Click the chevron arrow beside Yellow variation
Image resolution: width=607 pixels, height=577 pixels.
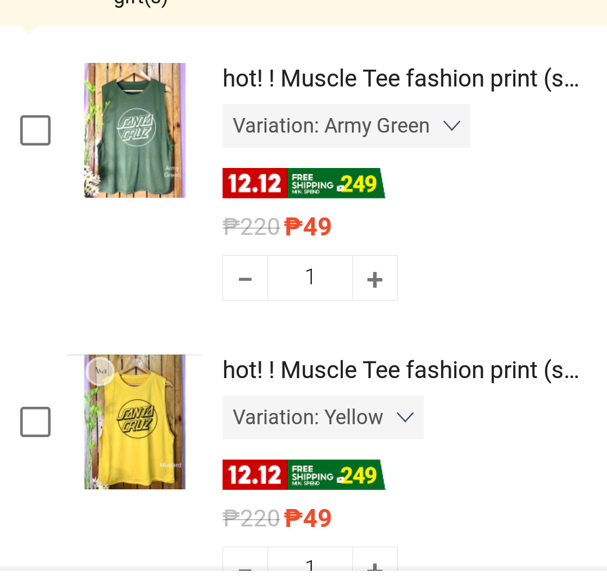point(405,417)
